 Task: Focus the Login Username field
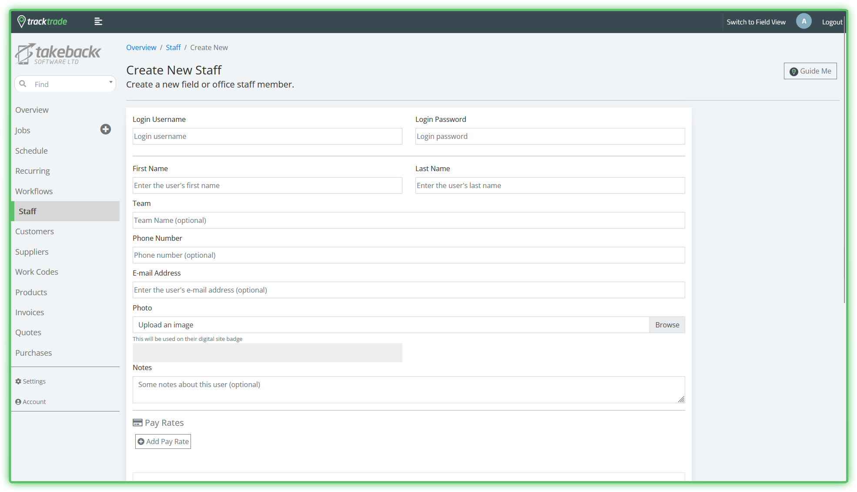coord(267,136)
